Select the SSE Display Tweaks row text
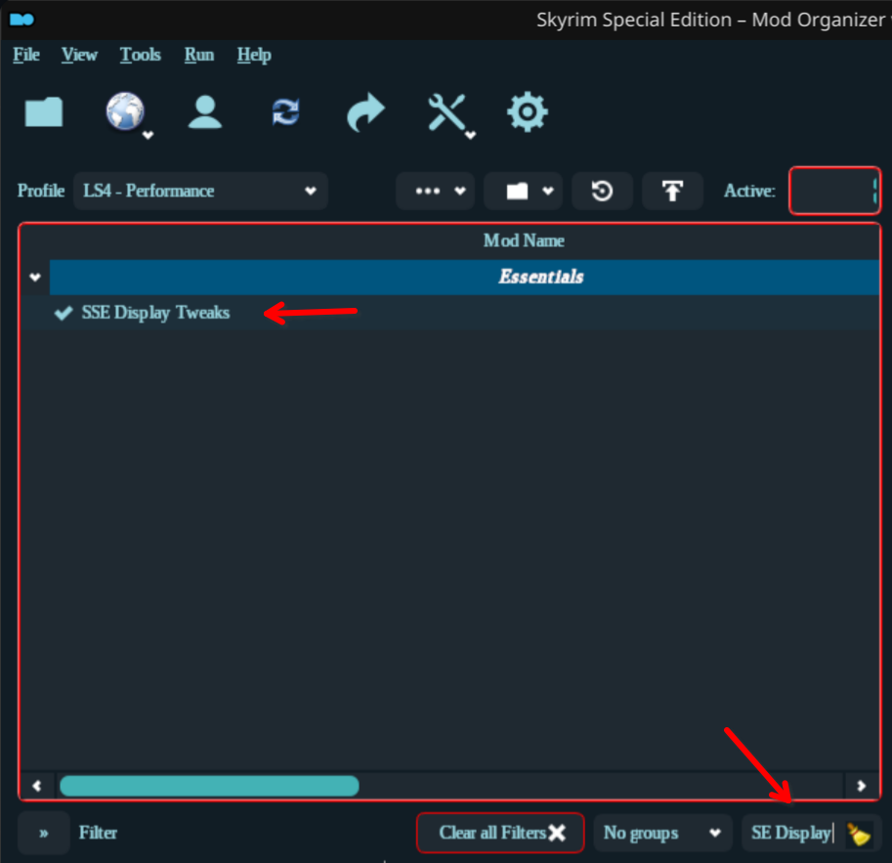This screenshot has height=863, width=892. 155,313
